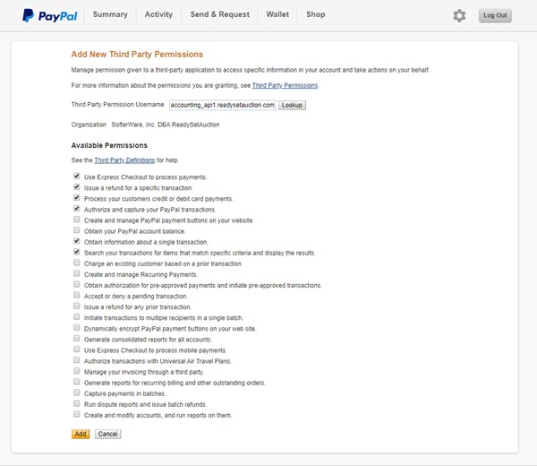The height and width of the screenshot is (466, 537).
Task: Click the PayPal logo
Action: (50, 15)
